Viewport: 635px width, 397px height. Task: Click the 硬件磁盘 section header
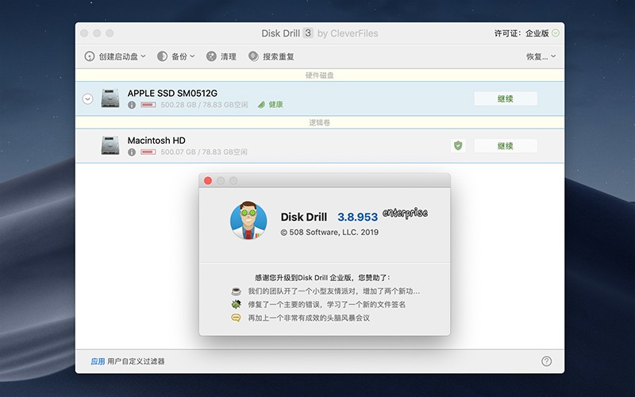320,75
